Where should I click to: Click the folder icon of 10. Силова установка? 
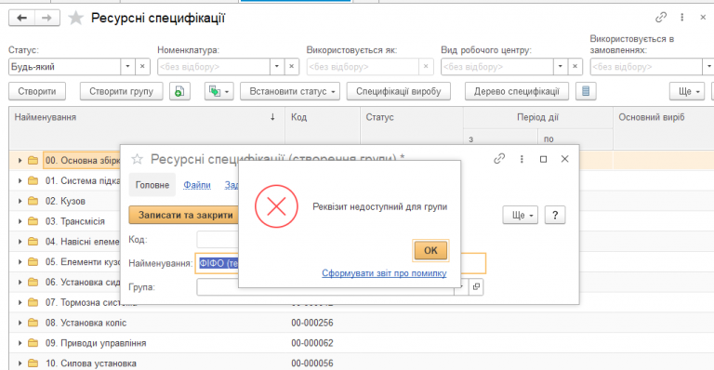pos(33,363)
